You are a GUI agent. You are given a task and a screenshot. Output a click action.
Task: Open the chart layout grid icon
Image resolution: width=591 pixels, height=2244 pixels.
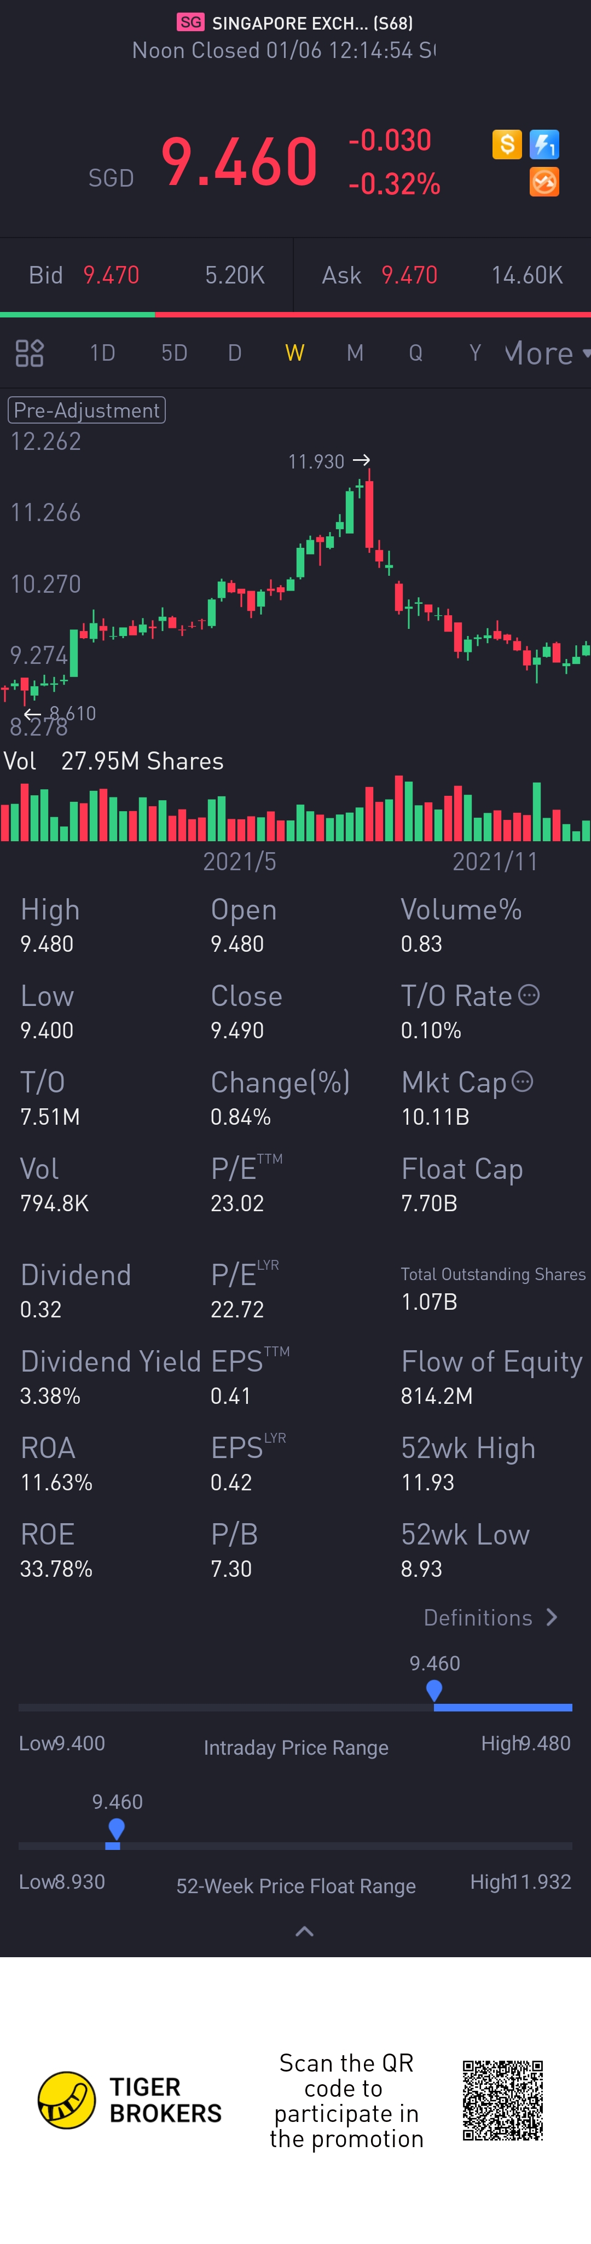click(x=30, y=353)
